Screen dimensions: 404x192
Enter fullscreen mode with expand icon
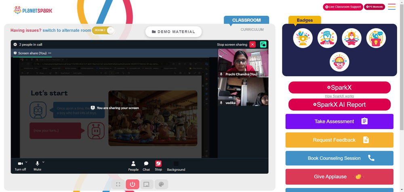(x=118, y=184)
